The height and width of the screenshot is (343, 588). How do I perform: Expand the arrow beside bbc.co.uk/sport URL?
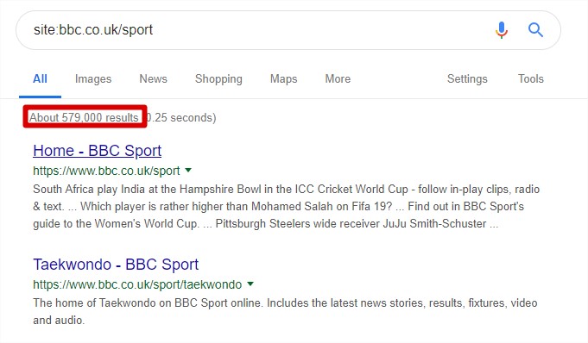coord(188,171)
